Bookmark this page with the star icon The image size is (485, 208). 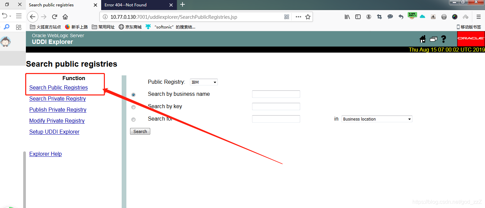308,17
